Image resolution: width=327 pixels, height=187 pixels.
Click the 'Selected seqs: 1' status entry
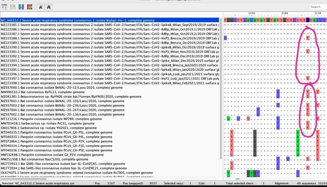pos(178,183)
